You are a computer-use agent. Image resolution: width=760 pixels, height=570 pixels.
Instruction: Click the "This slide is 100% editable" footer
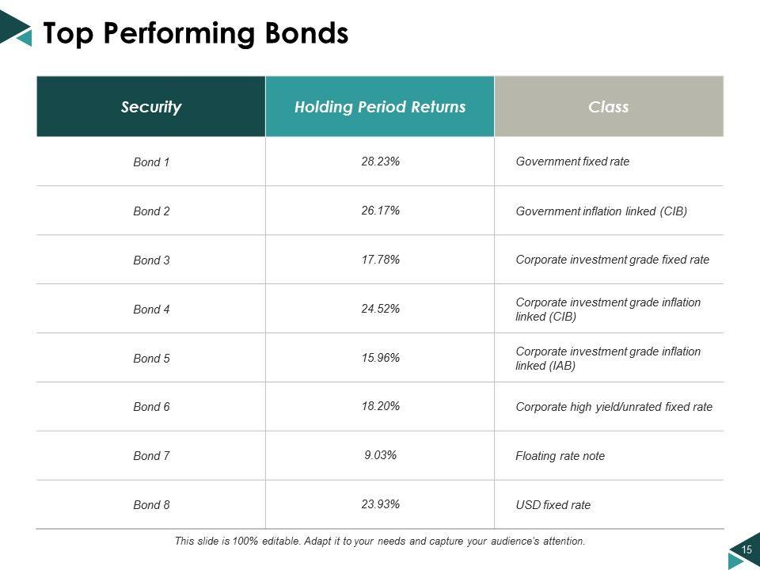click(380, 541)
